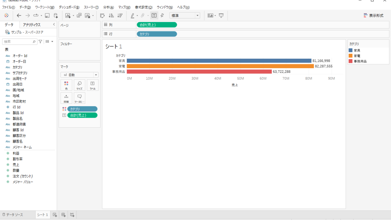Switch to the アナリティクス tab

pyautogui.click(x=32, y=25)
